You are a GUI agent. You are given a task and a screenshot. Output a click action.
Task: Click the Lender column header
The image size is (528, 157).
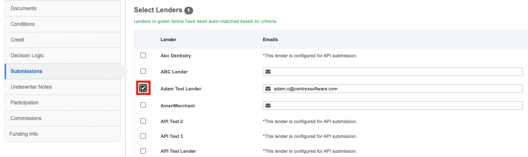pos(168,39)
